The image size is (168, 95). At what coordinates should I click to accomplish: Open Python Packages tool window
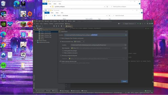coord(65,91)
